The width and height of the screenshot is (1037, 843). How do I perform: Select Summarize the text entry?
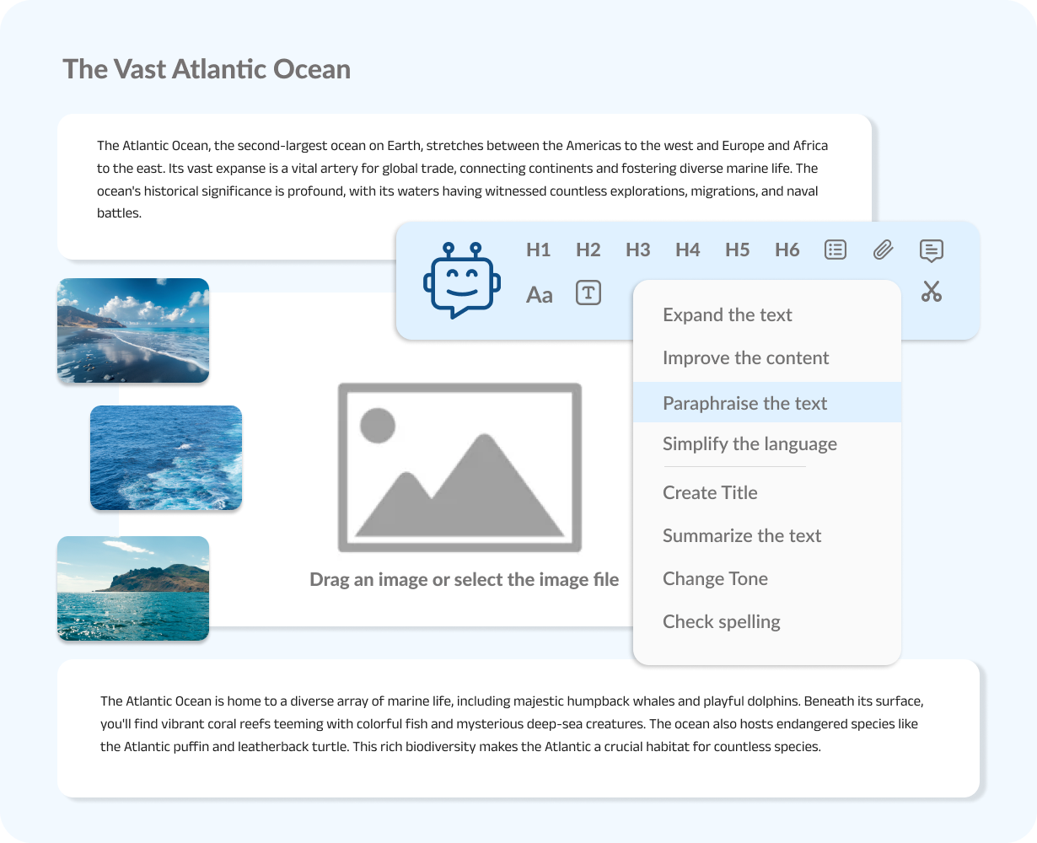[742, 536]
